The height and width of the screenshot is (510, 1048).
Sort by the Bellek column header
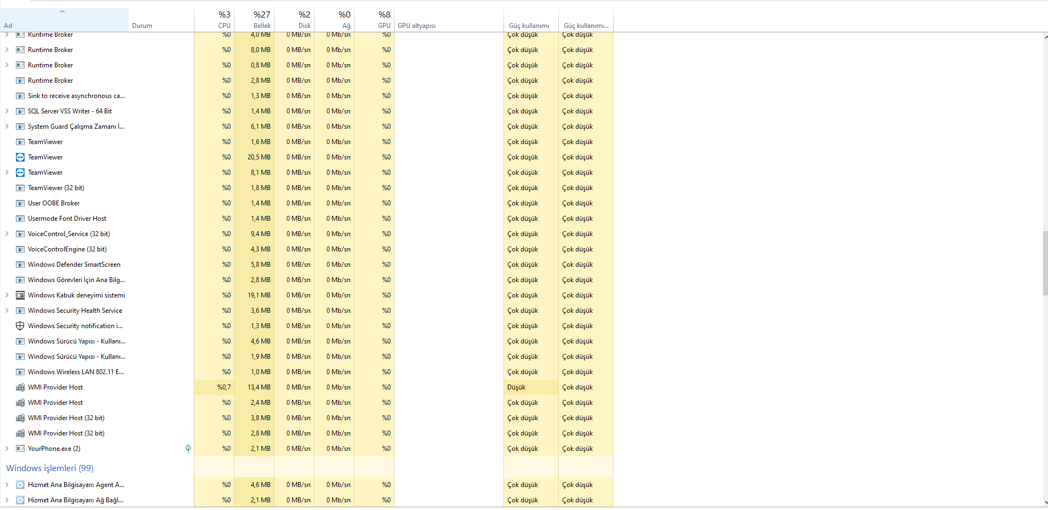point(254,20)
